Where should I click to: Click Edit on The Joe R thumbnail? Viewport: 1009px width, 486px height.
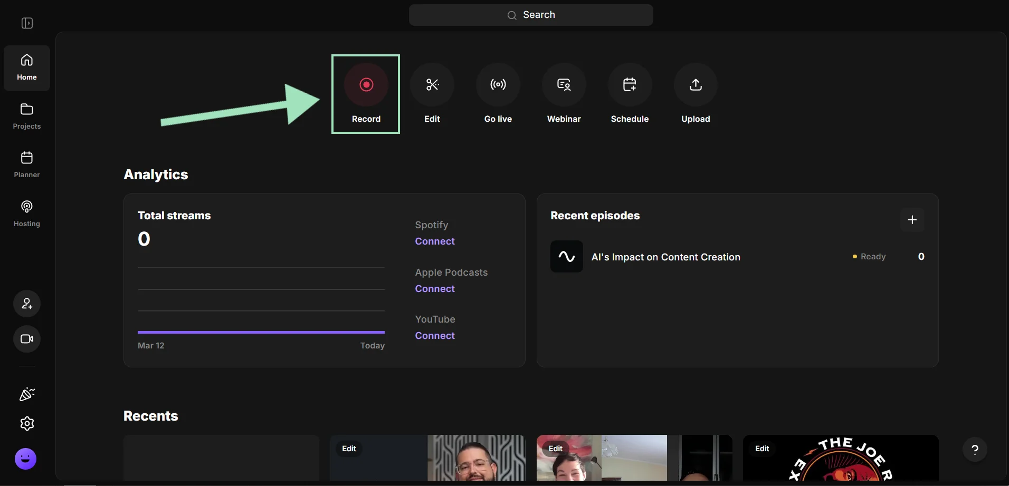[x=762, y=449]
